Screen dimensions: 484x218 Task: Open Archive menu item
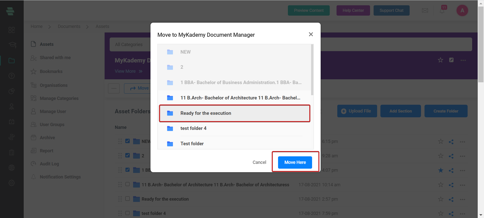[43, 138]
